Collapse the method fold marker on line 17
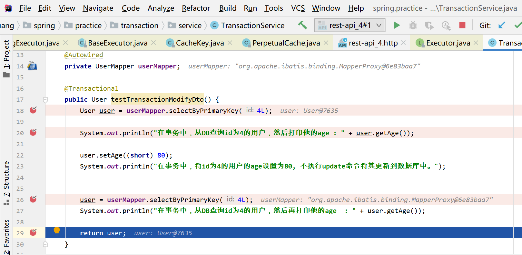 [45, 100]
